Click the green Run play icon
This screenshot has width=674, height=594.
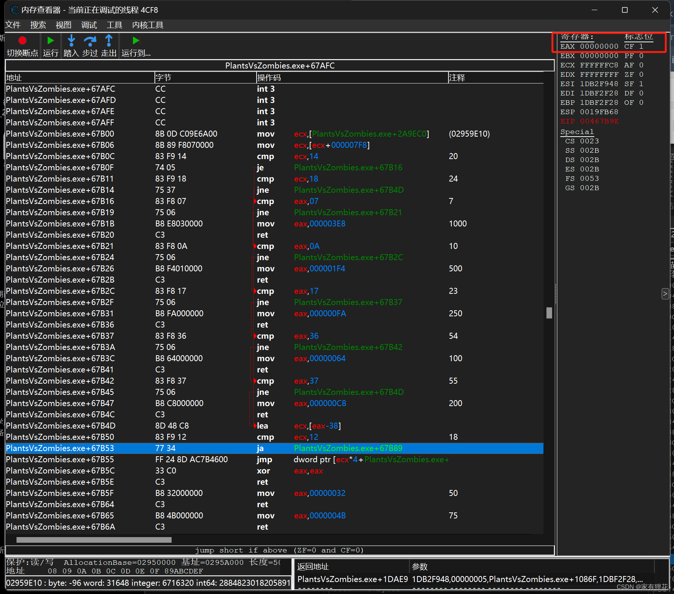coord(50,40)
